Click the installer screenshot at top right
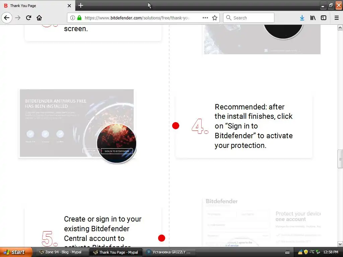Viewport: 343px width, 257px height. point(262,39)
